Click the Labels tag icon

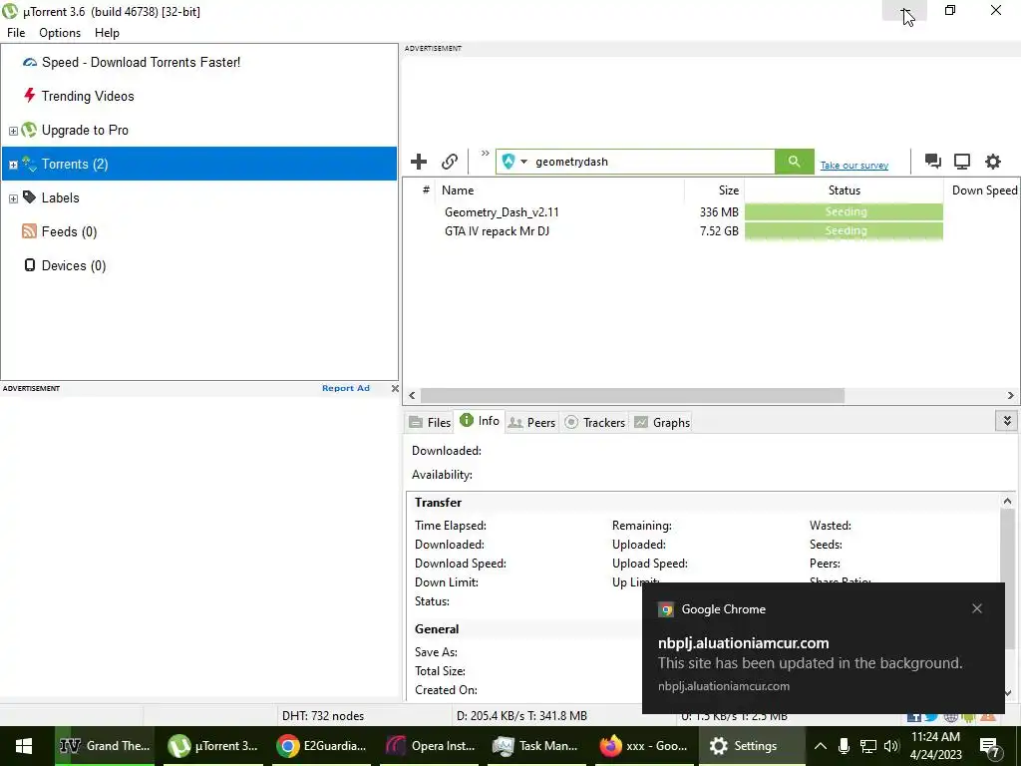29,196
